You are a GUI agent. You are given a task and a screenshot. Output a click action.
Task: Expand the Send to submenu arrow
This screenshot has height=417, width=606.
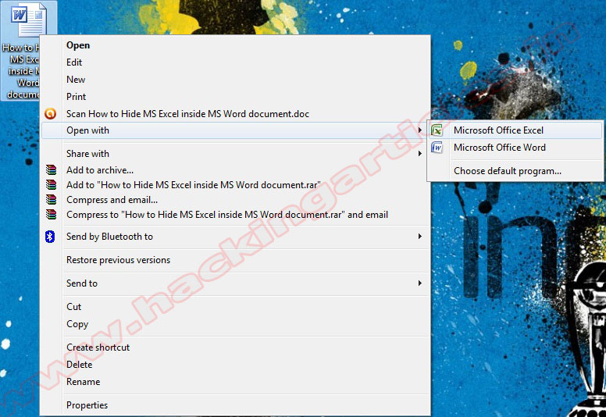(420, 283)
